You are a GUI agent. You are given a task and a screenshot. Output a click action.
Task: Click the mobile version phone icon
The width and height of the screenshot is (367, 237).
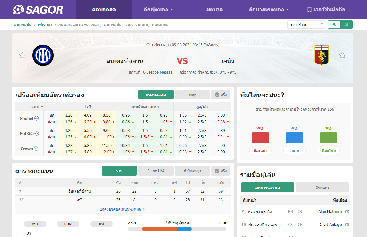pos(309,10)
